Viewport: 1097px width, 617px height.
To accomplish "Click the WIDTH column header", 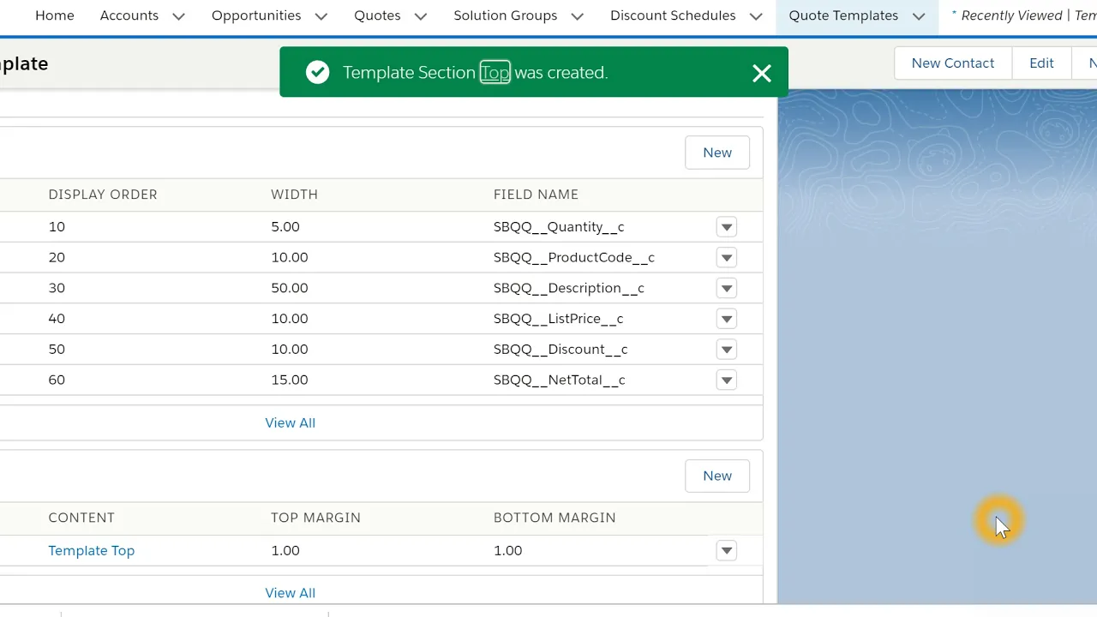I will (x=295, y=195).
